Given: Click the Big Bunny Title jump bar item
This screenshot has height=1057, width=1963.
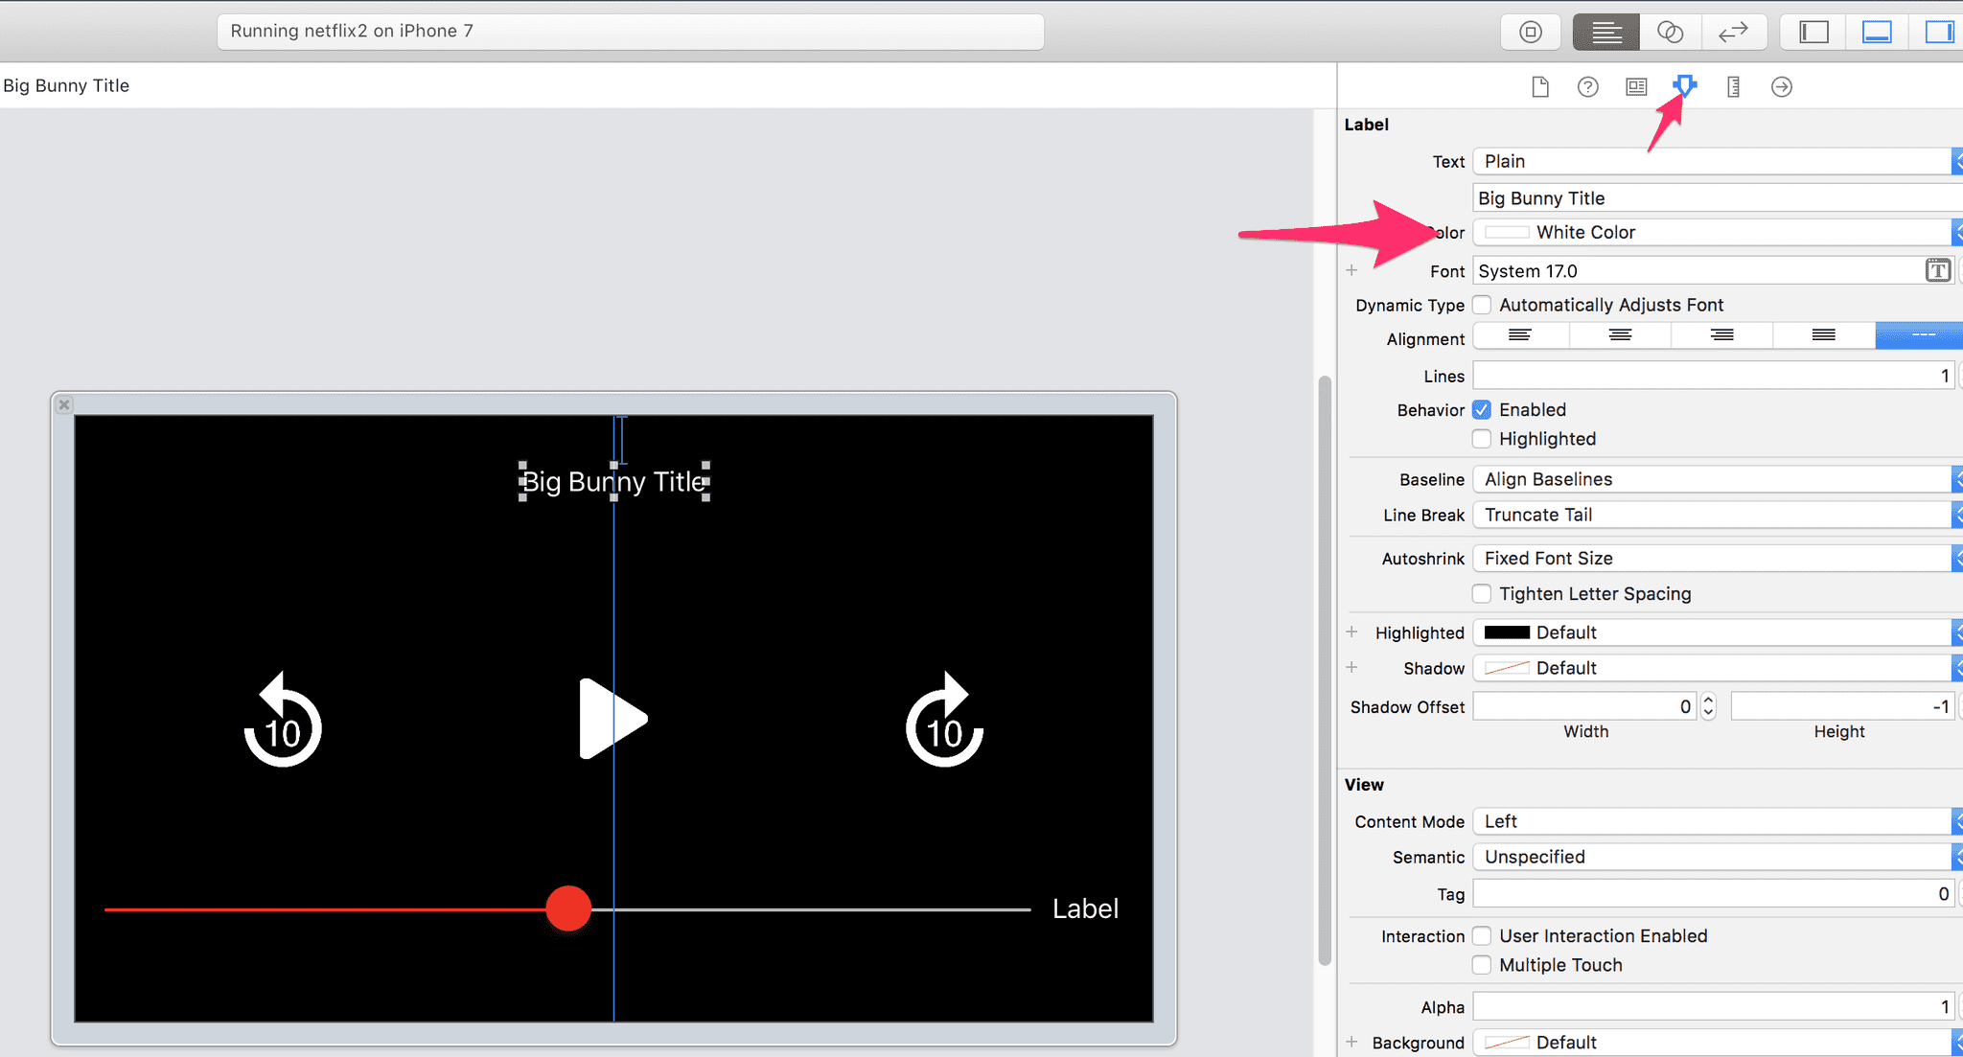Looking at the screenshot, I should click(66, 85).
